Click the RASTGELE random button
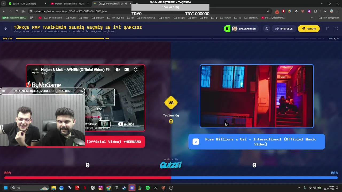Viewport: 342px width, 192px height. click(284, 29)
